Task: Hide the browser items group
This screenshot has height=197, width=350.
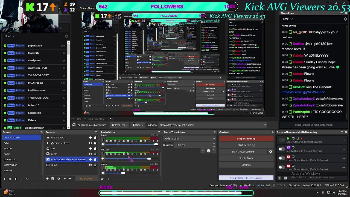Action: pyautogui.click(x=90, y=143)
